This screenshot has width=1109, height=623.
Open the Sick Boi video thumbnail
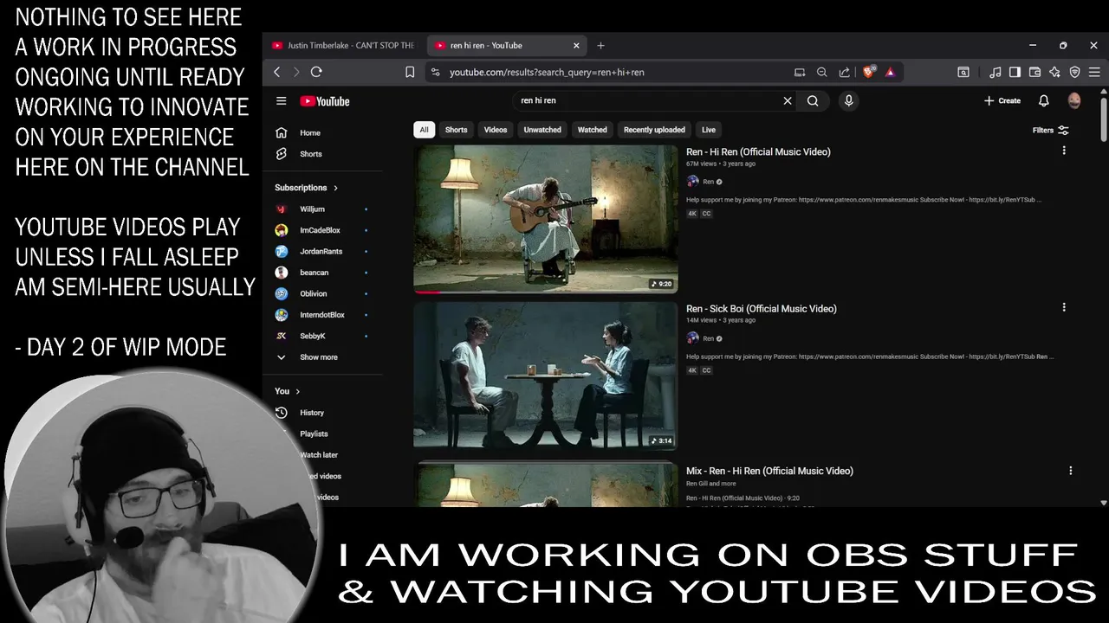pos(546,375)
